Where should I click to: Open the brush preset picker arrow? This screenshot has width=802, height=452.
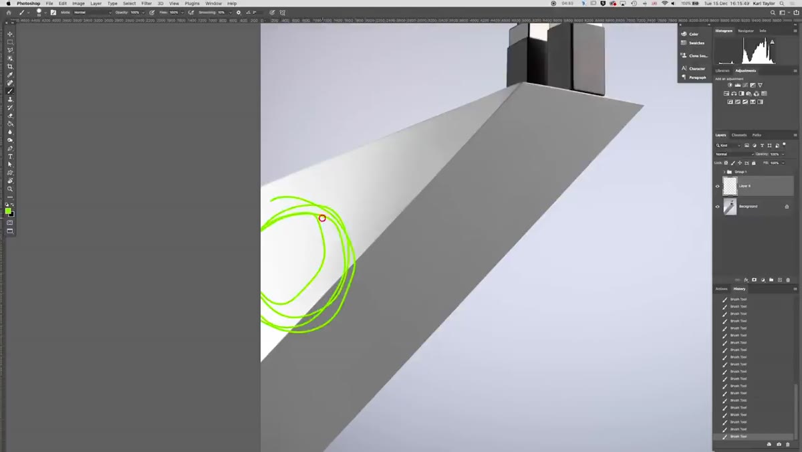tap(45, 12)
